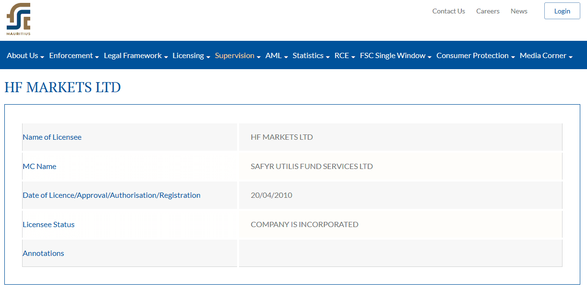
Task: Expand the About Us dropdown arrow
Action: tap(42, 57)
